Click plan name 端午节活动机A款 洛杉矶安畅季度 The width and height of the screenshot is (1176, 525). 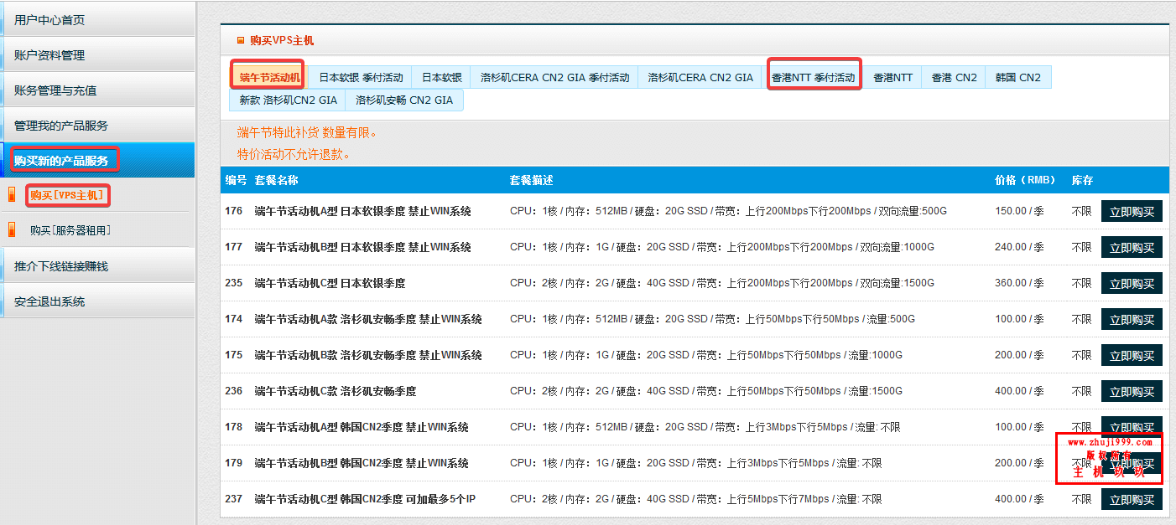pos(367,319)
